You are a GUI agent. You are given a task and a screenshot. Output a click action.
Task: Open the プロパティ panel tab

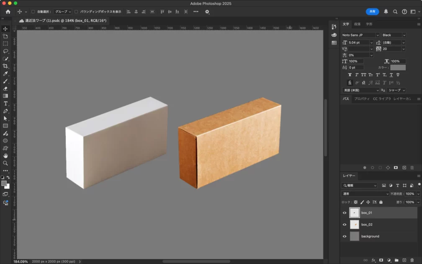coord(362,99)
